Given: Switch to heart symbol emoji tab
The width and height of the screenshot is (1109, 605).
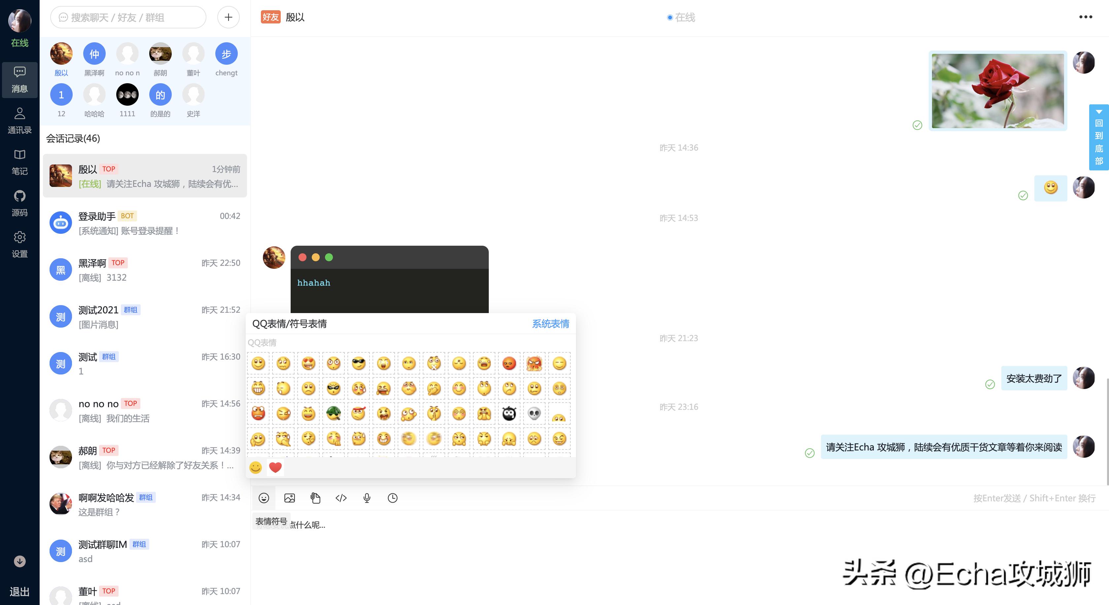Looking at the screenshot, I should pos(275,467).
